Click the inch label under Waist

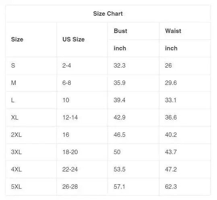(171, 48)
